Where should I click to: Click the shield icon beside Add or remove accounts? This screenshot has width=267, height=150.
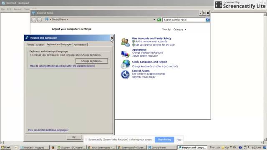133,42
